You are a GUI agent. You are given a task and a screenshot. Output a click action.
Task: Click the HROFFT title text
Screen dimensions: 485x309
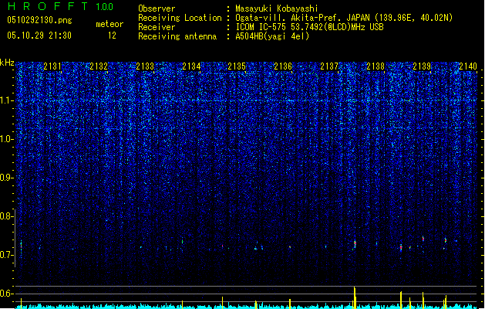[49, 6]
